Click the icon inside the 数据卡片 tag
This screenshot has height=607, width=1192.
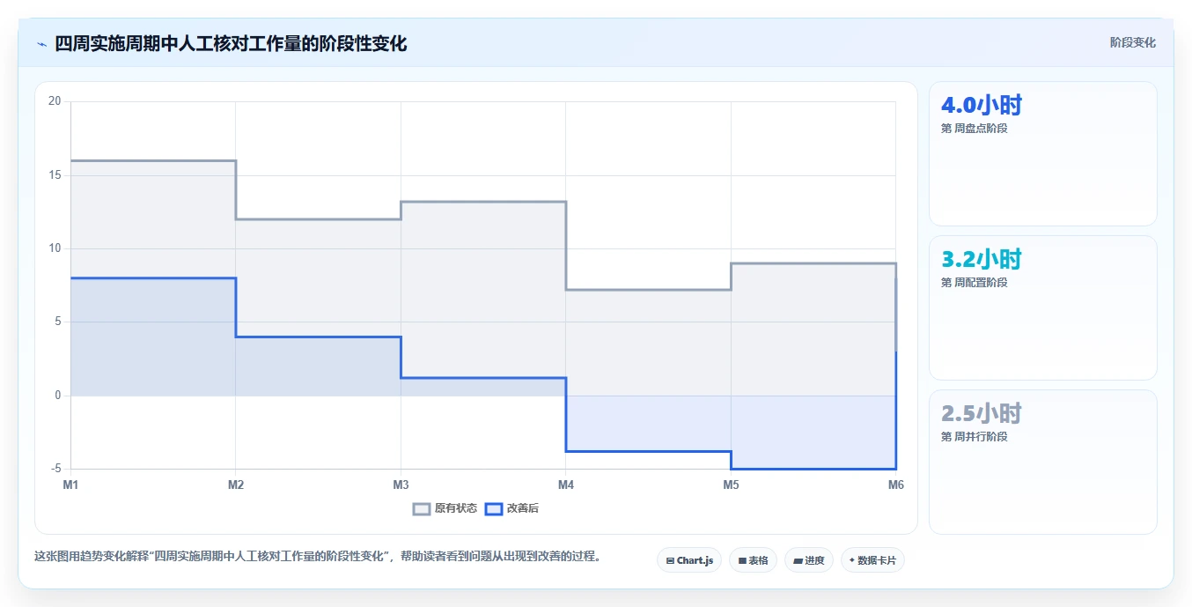[852, 560]
